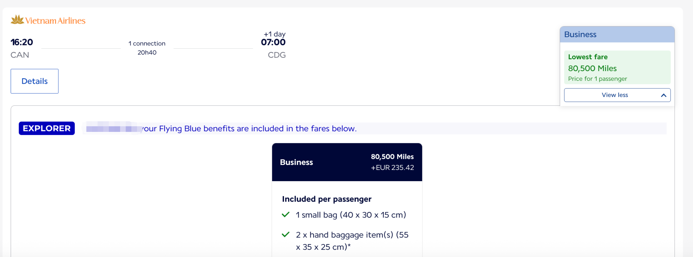Click the 1 connection label

point(147,43)
